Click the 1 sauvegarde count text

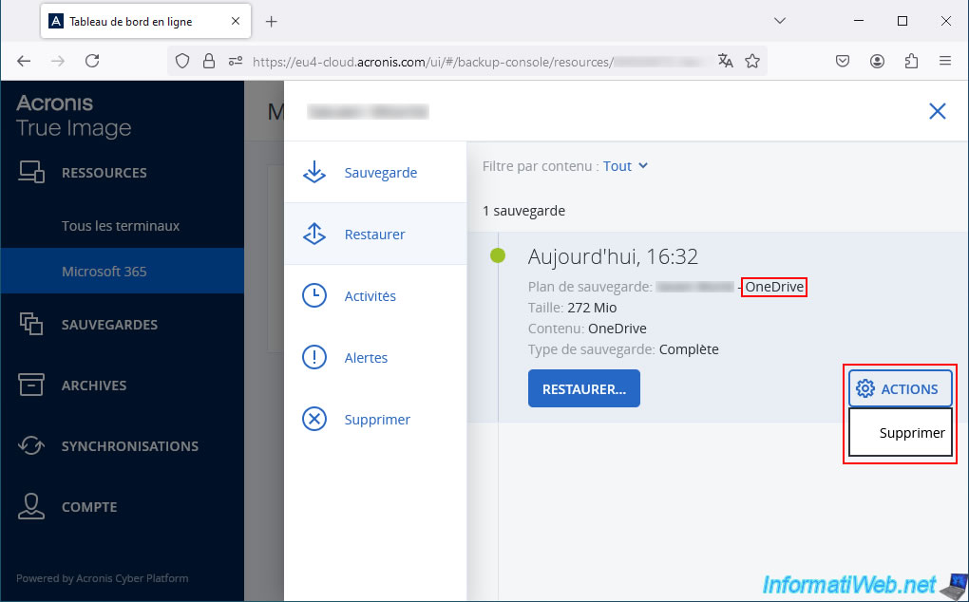tap(524, 211)
